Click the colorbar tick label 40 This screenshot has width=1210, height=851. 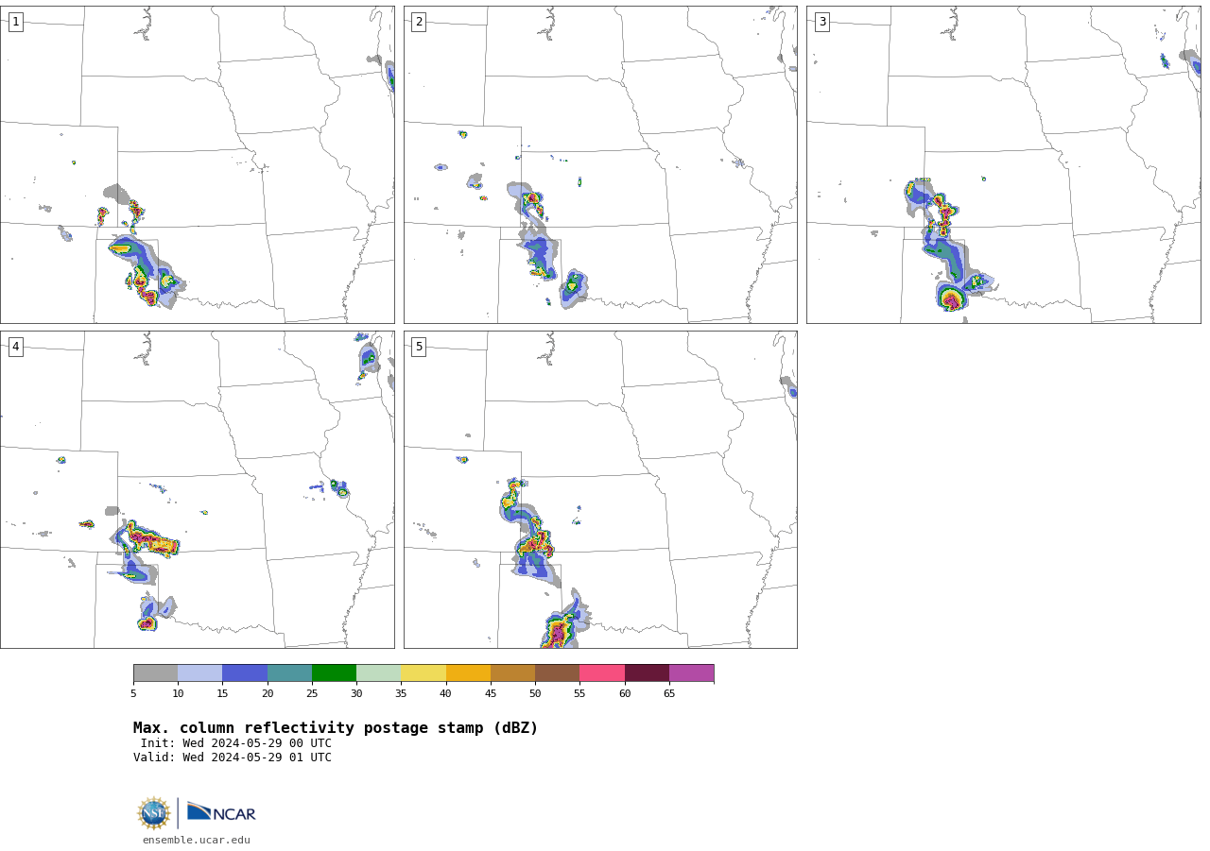[446, 694]
